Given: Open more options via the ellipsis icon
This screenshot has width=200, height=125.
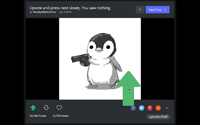Looking at the screenshot, I should (167, 108).
